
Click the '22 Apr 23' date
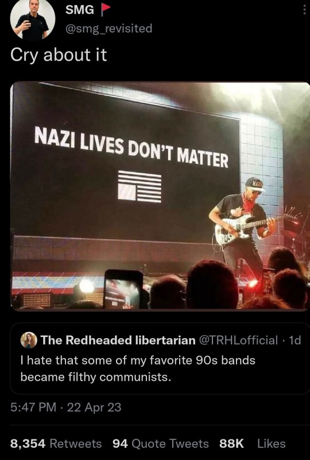point(94,407)
